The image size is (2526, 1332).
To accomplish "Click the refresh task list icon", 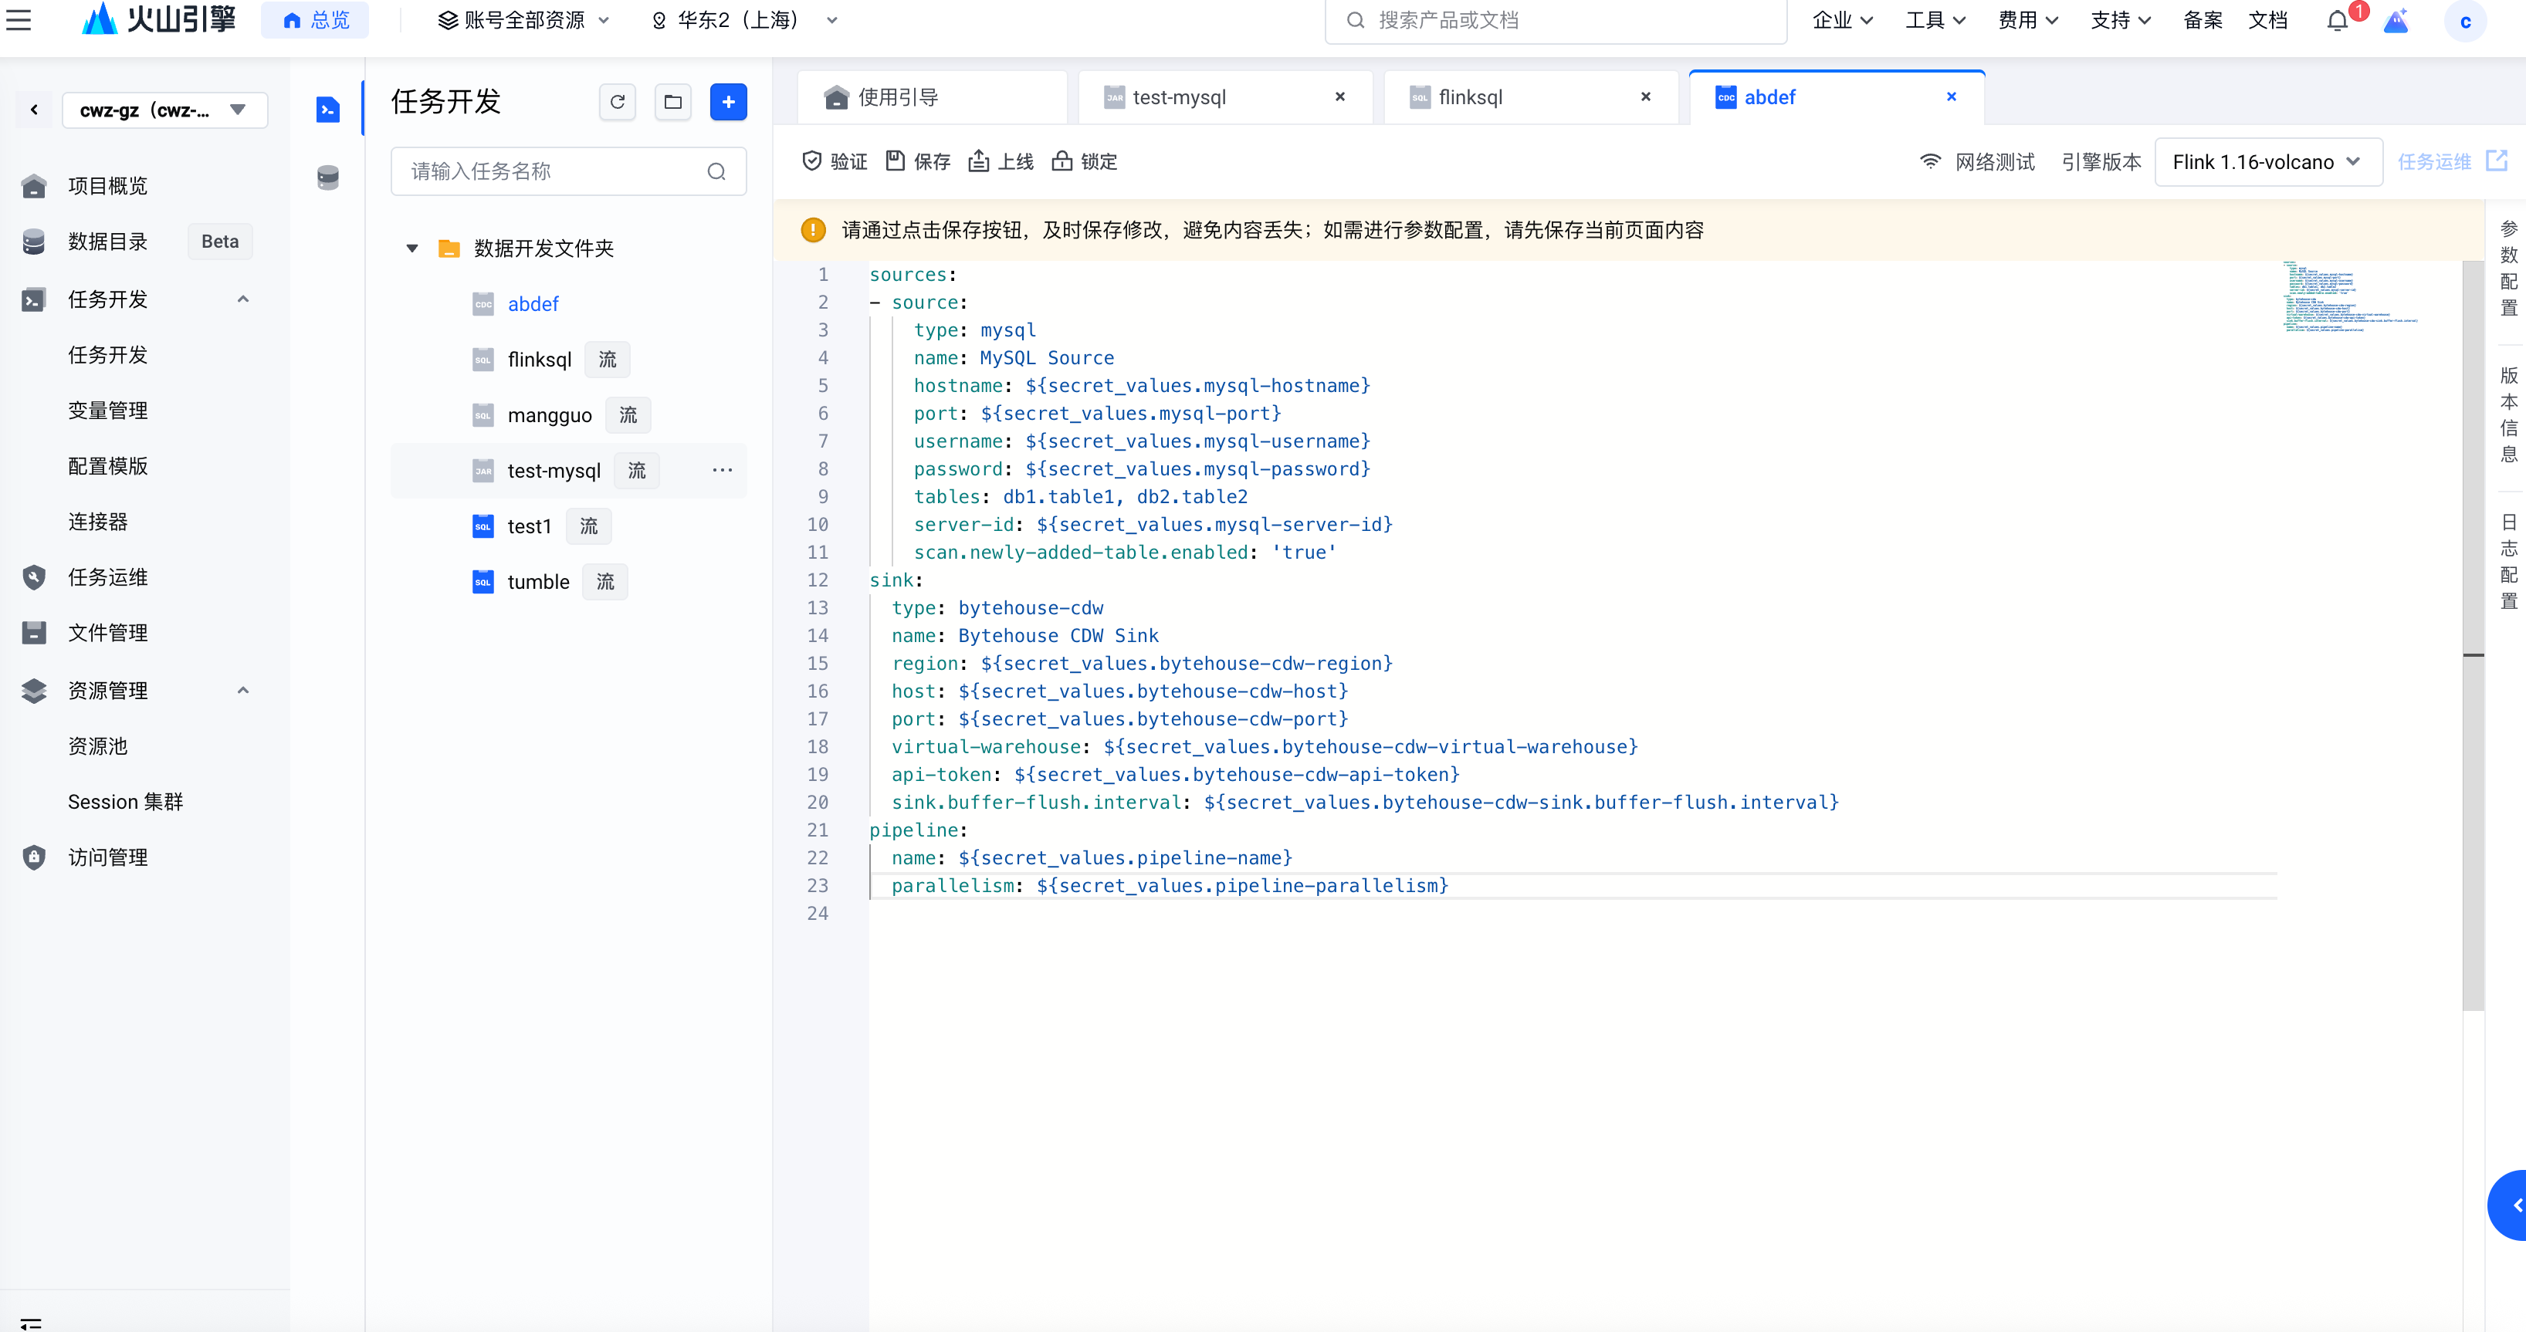I will click(x=617, y=102).
